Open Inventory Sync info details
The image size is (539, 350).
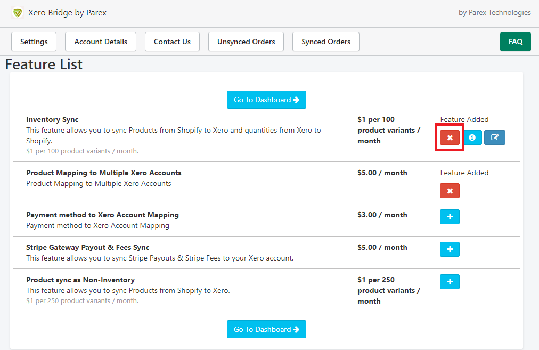click(472, 137)
